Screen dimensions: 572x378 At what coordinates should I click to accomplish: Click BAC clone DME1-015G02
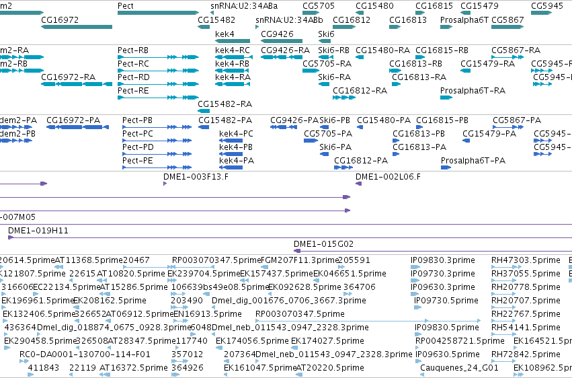pos(433,251)
